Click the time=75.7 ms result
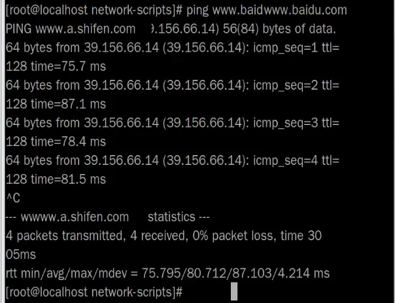The width and height of the screenshot is (395, 303). click(68, 67)
